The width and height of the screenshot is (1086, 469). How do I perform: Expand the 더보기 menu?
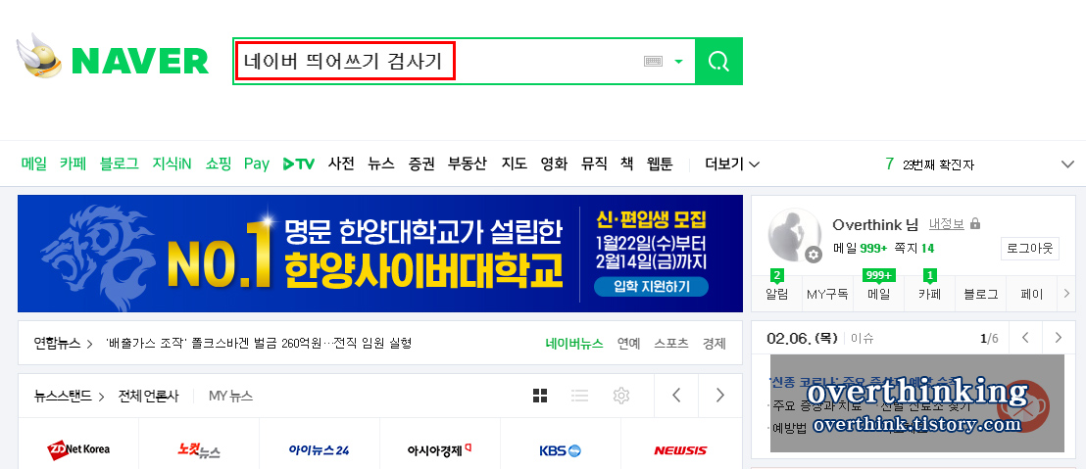(x=732, y=164)
